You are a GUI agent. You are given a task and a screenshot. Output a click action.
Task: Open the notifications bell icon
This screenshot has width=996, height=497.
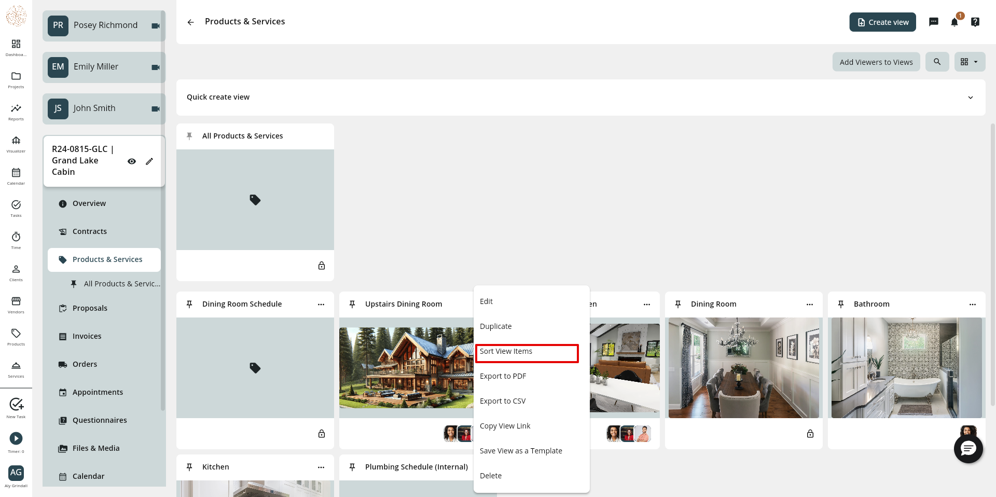pos(955,22)
